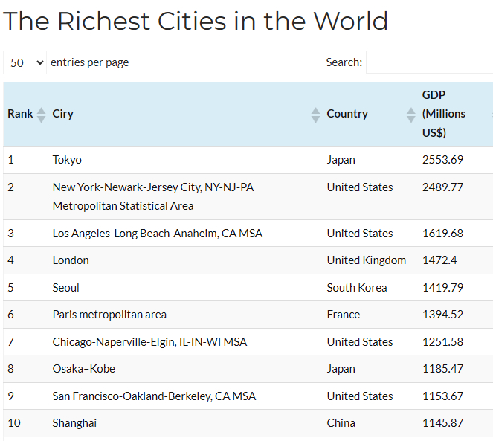The width and height of the screenshot is (493, 441).
Task: Select the Seoul row
Action: (65, 288)
